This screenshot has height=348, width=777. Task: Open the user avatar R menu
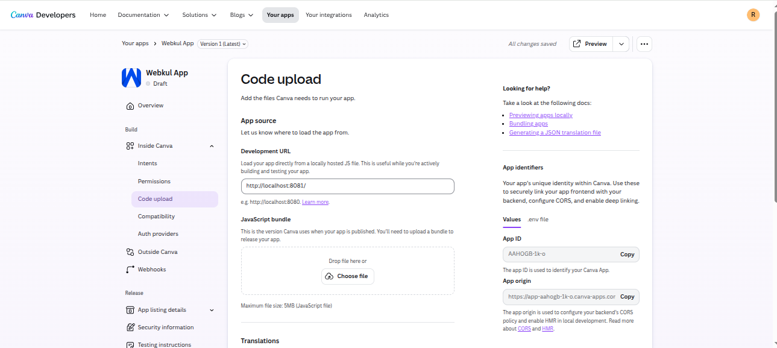(753, 15)
